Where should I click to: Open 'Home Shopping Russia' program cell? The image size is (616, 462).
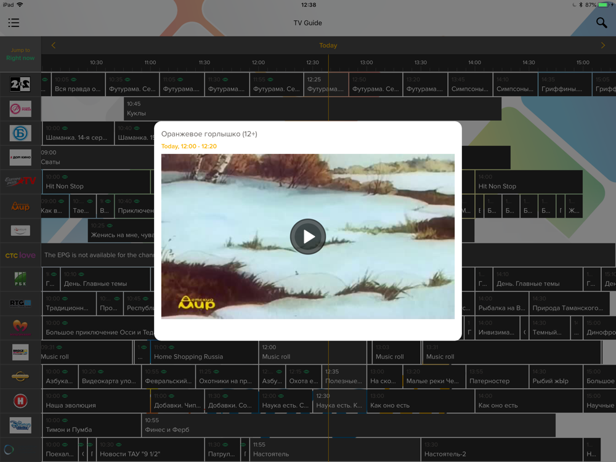pos(203,352)
